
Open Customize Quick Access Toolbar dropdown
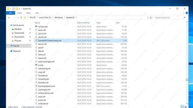click(19, 9)
